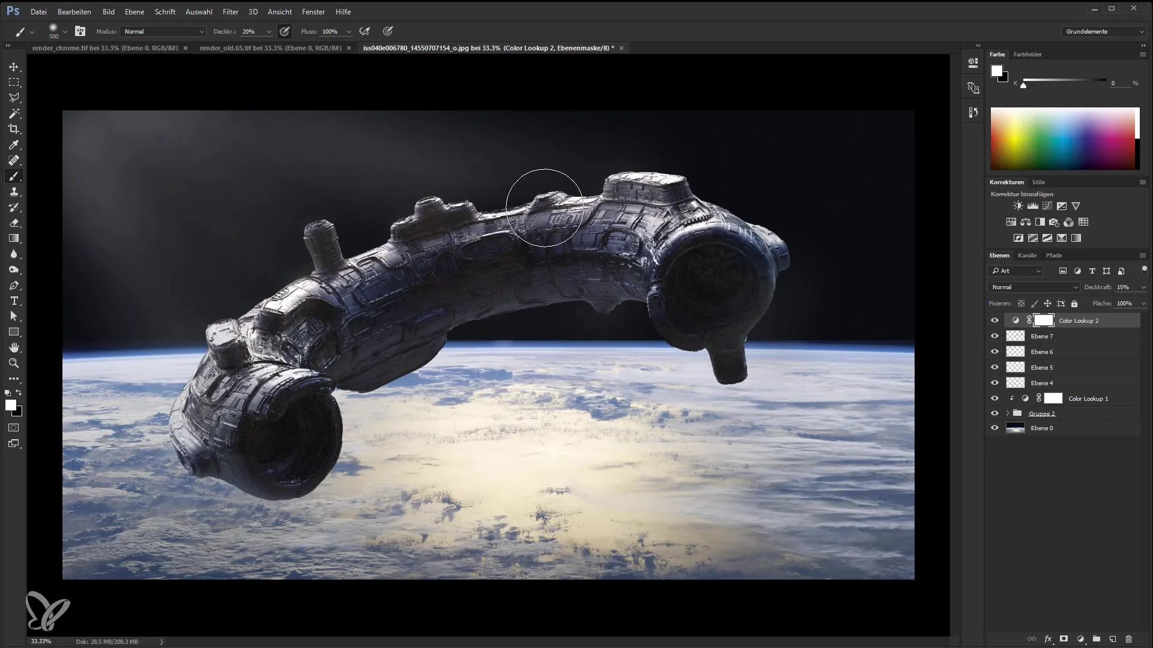The image size is (1153, 648).
Task: Open the Deckkr. opacity dropdown arrow
Action: point(268,32)
